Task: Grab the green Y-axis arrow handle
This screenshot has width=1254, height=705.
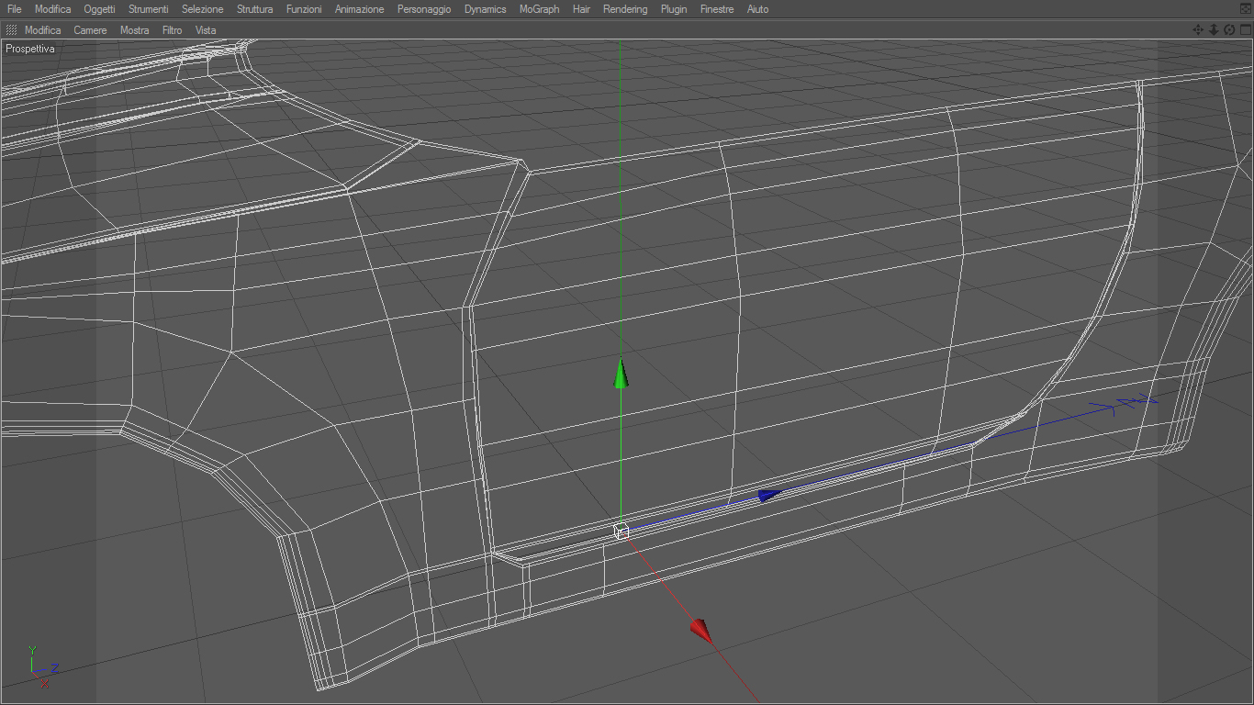Action: [621, 373]
